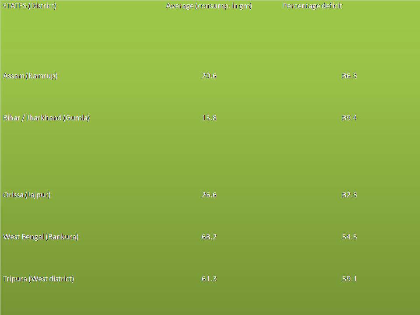Click the 'Average (consump. in gm)' header
This screenshot has width=420, height=315.
[x=209, y=6]
